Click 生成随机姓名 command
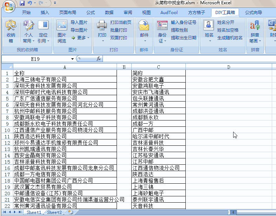Image resolution: width=276 pixels, height=216 pixels. [x=230, y=38]
